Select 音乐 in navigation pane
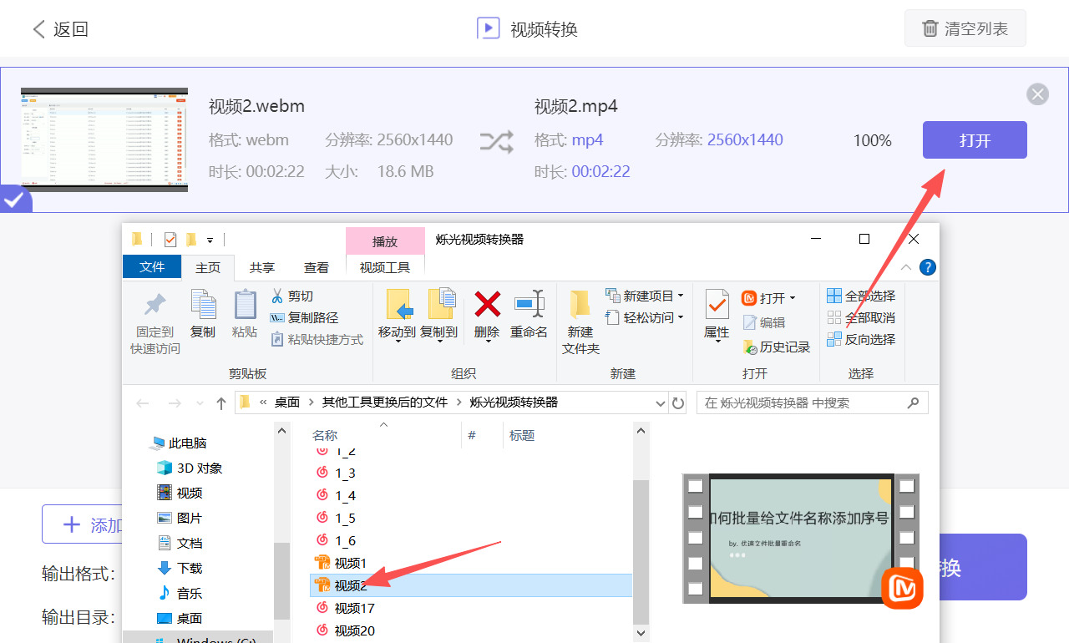This screenshot has width=1069, height=643. 180,593
